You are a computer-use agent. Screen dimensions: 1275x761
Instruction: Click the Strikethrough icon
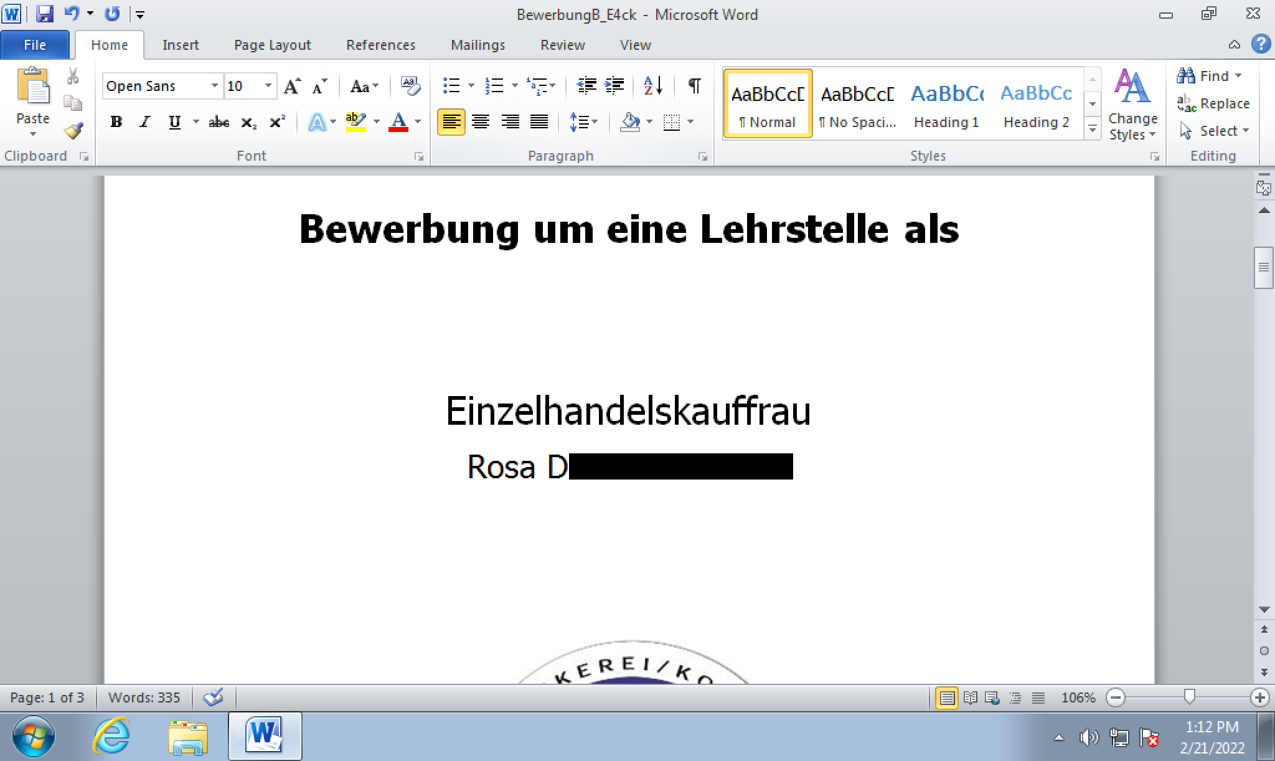click(x=219, y=122)
